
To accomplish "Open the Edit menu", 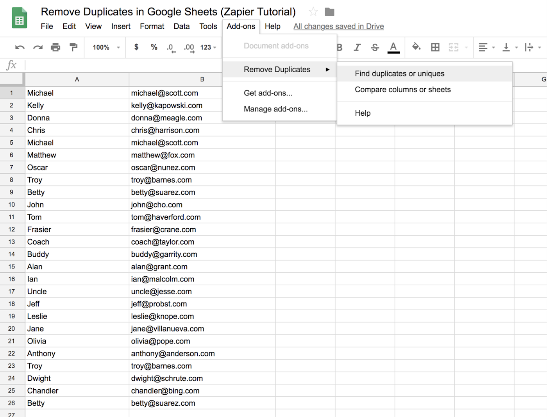I will [69, 26].
